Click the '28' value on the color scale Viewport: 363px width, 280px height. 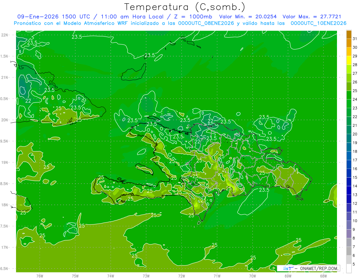(355, 65)
